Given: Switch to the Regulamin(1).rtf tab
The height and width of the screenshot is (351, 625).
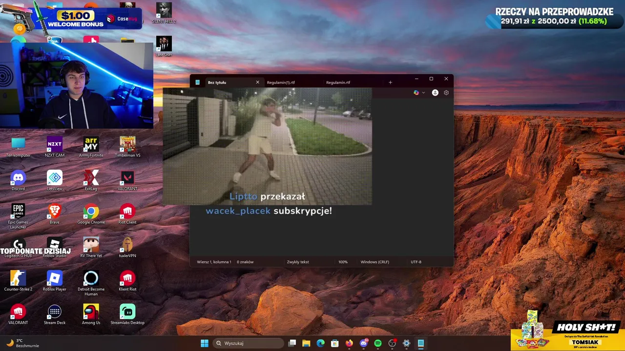Looking at the screenshot, I should (281, 82).
